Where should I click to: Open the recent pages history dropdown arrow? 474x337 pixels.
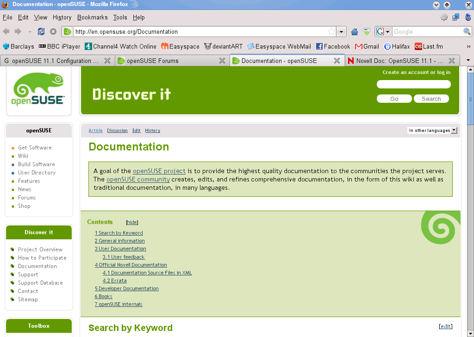(30, 32)
